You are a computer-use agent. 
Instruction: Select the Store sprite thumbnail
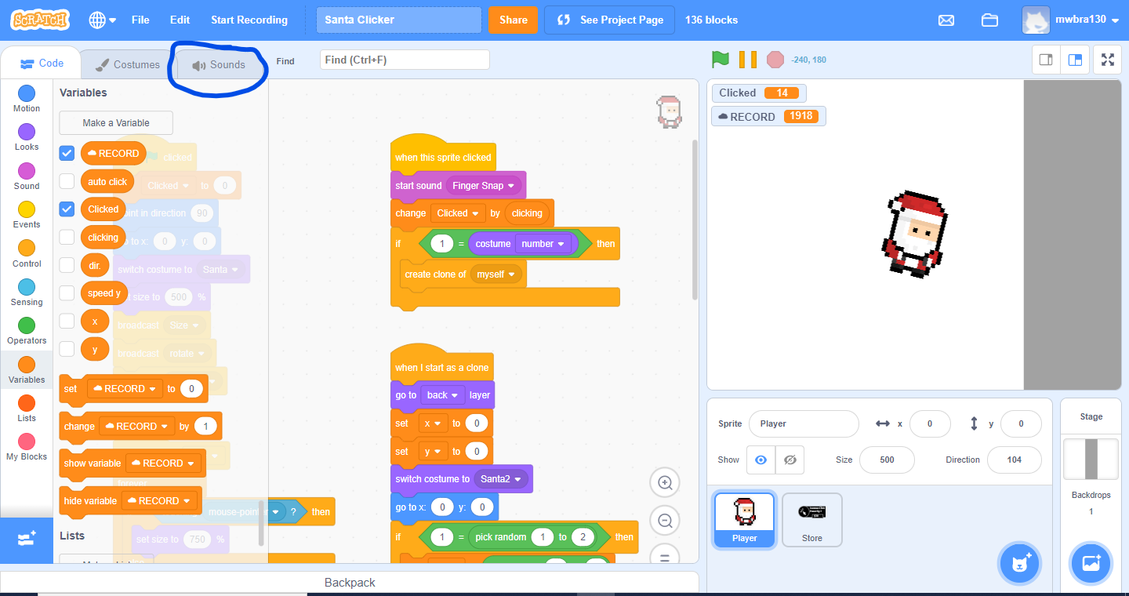tap(812, 519)
